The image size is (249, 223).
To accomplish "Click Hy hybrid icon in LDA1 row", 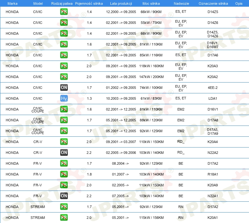I will click(64, 98).
